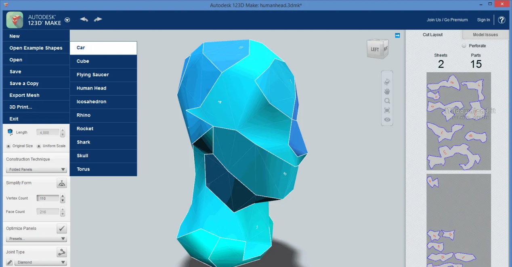Click the pencil edit icon beside Diamond
Screen dimensions: 512x267
tap(10, 262)
